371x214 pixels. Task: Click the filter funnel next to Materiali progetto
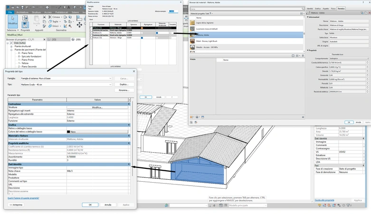[210, 13]
